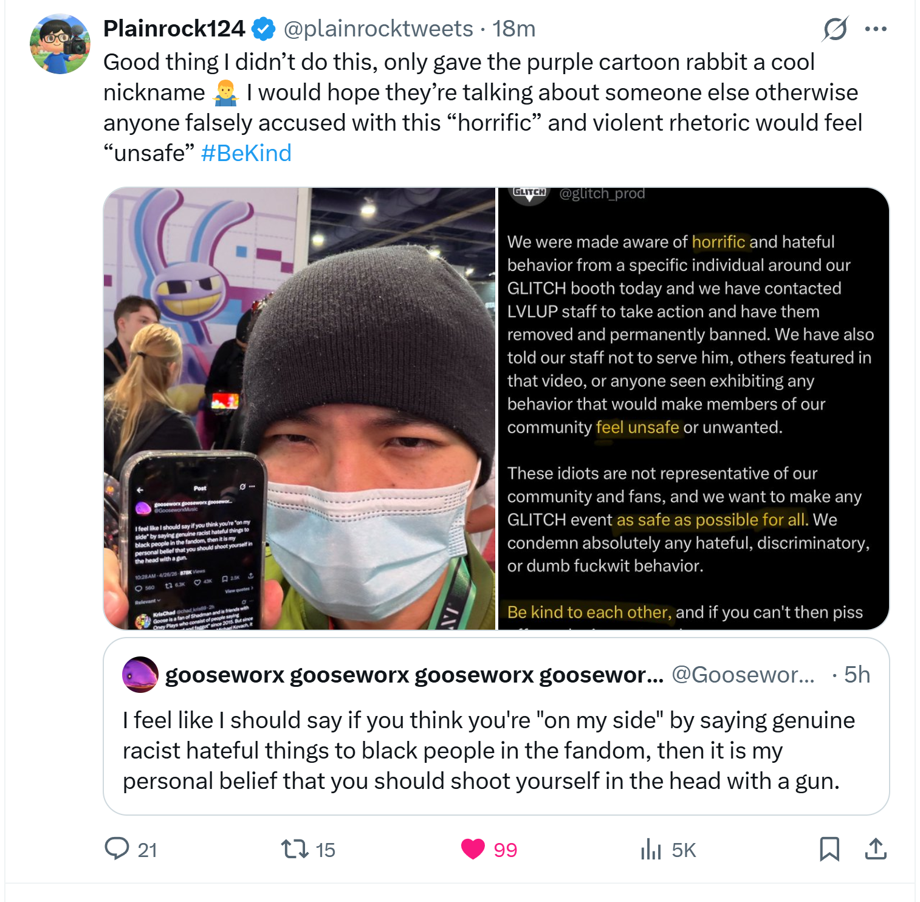The height and width of the screenshot is (902, 920).
Task: Click the blue verified checkmark badge
Action: click(264, 29)
